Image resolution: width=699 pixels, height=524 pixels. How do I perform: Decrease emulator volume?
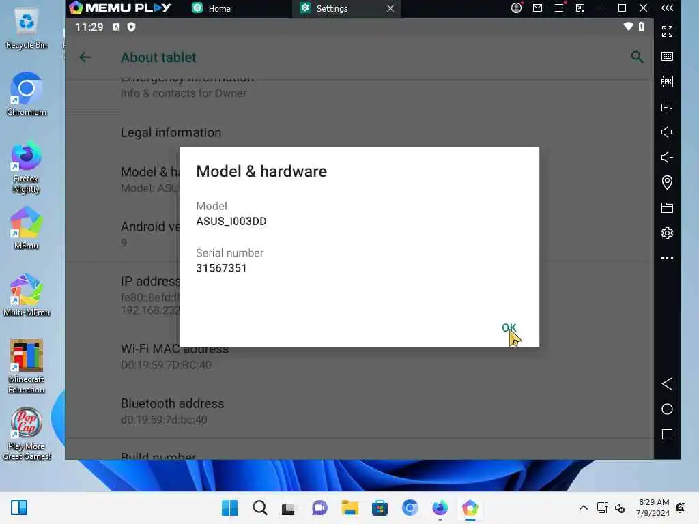(x=667, y=158)
